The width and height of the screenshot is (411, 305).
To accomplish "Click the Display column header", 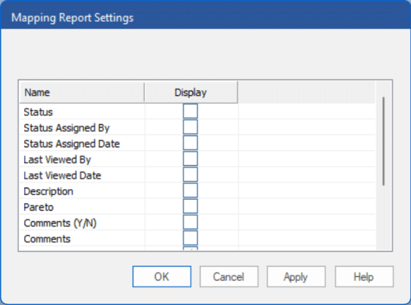I will click(x=191, y=93).
